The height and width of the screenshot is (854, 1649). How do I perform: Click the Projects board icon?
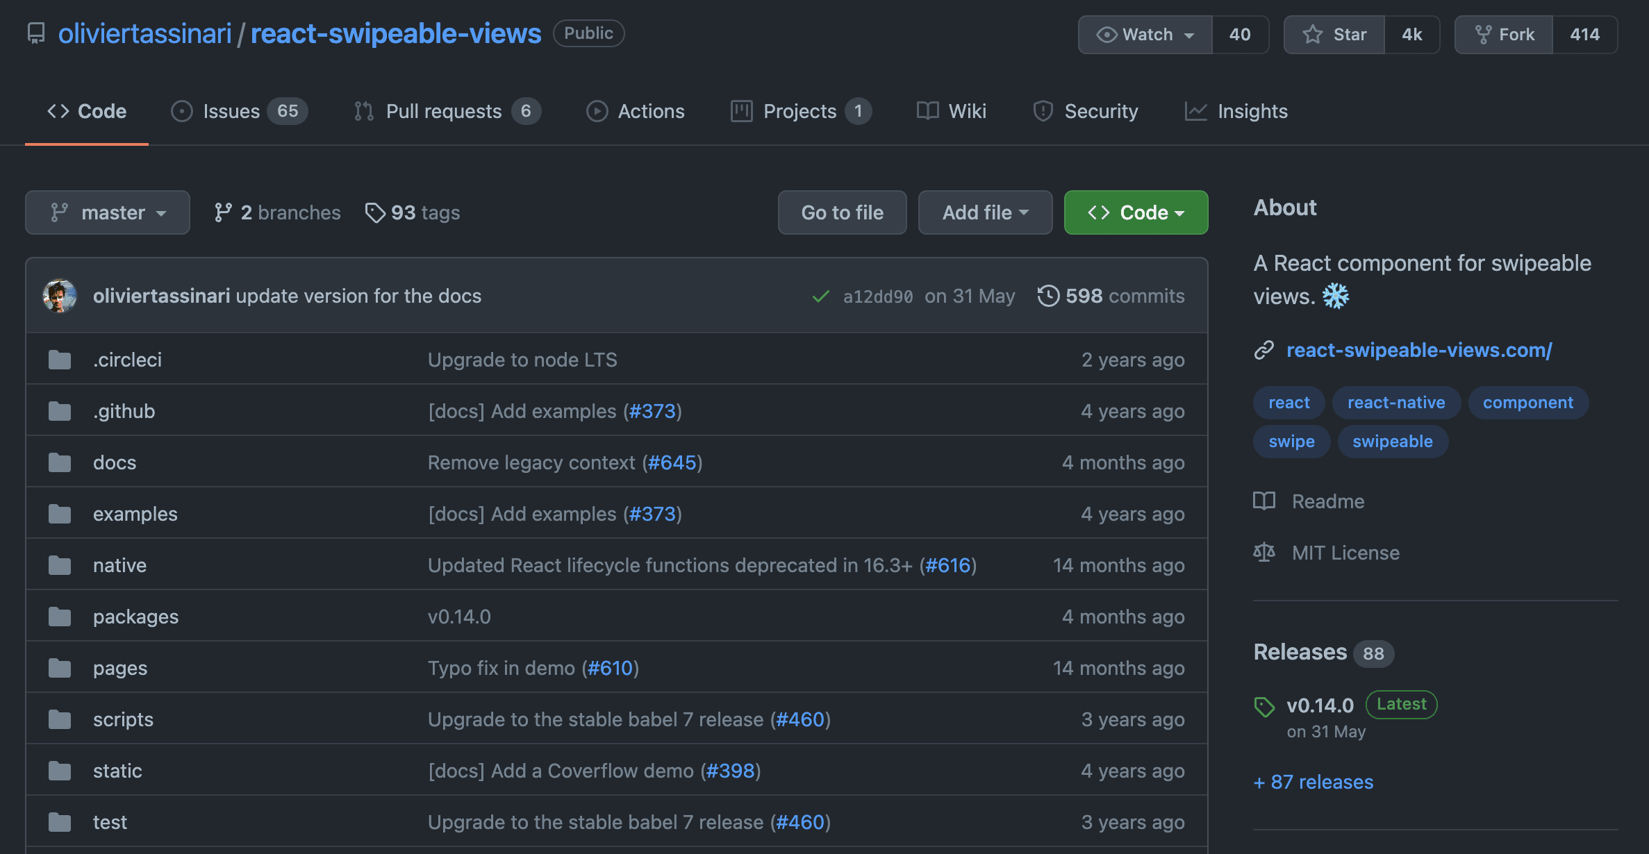[742, 111]
